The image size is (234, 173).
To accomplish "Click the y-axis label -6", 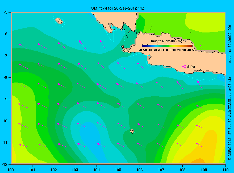I will coord(5,34).
